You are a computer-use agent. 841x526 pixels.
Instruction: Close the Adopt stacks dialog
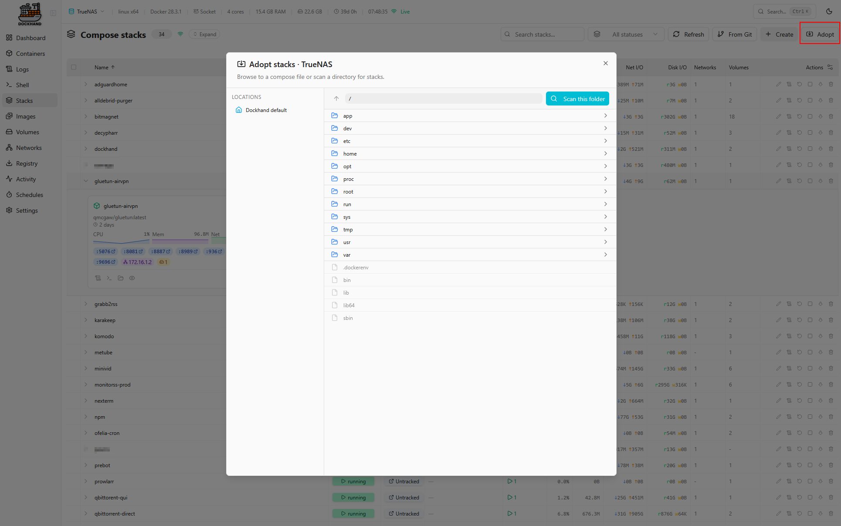point(605,63)
